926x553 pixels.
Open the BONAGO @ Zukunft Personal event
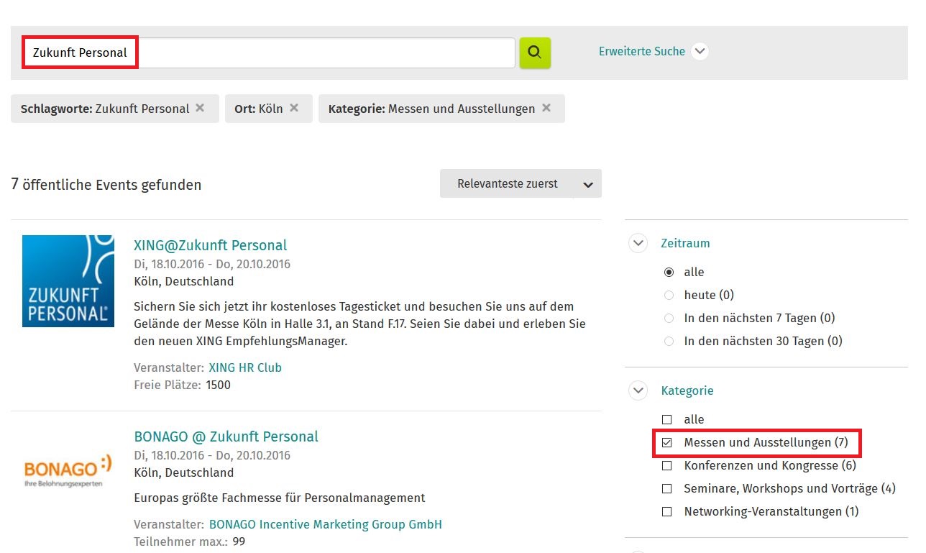(x=226, y=437)
